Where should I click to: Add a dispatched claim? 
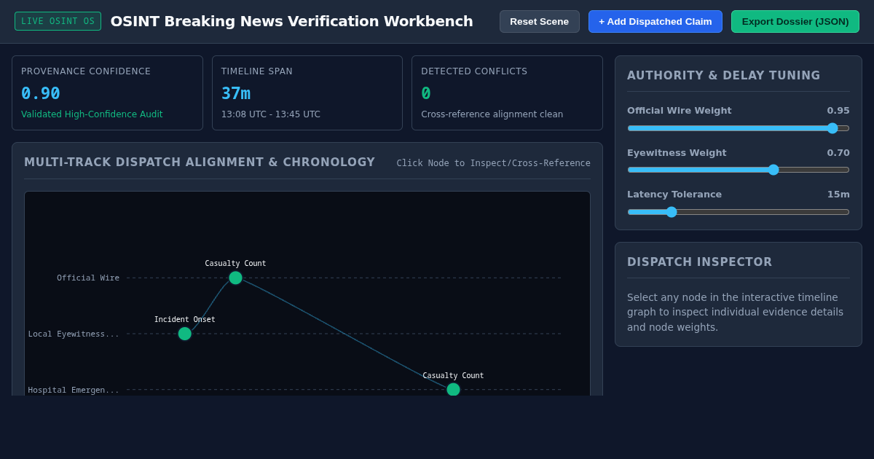[655, 21]
